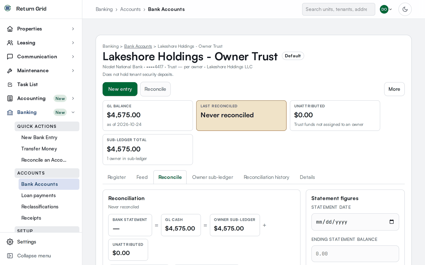This screenshot has height=265, width=425.
Task: Expand the Communication submenu chevron
Action: point(73,57)
